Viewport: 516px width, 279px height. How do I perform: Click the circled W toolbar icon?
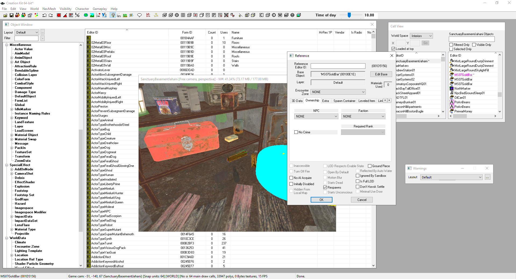tap(292, 15)
